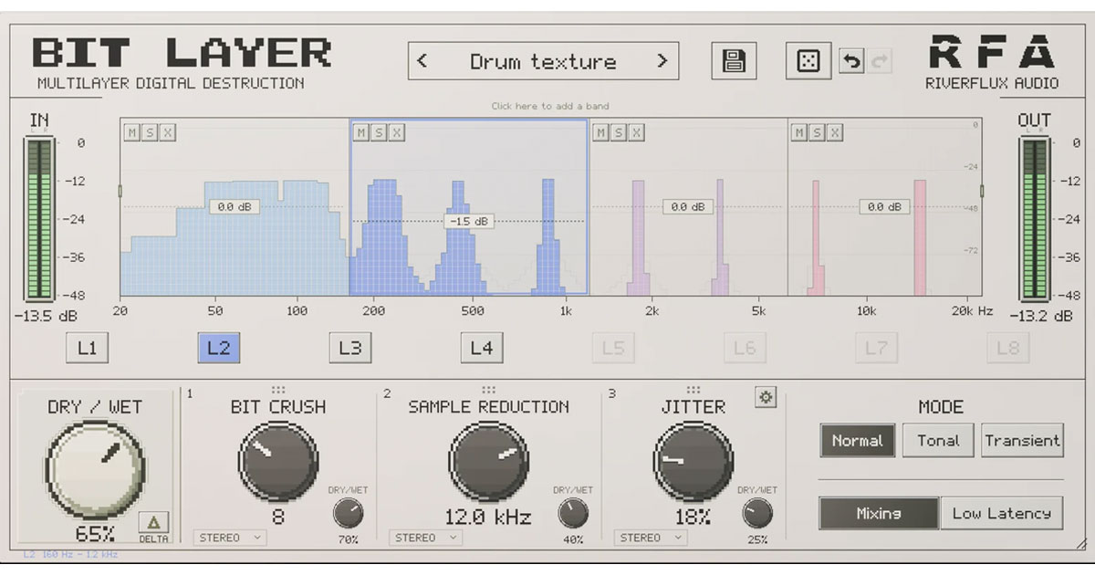
Task: Select layer L1 tab
Action: [88, 348]
